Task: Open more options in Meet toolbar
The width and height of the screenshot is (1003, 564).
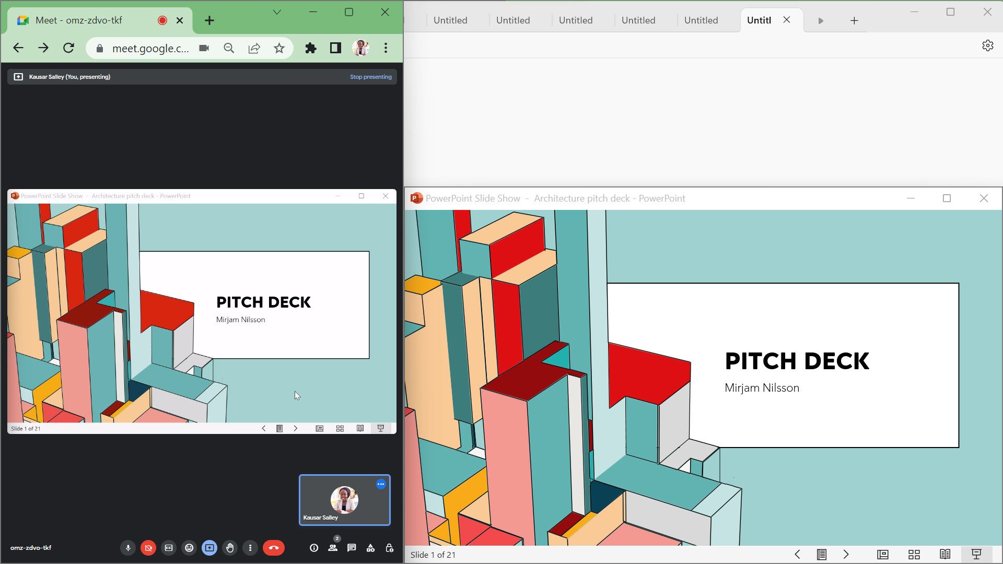Action: click(250, 548)
